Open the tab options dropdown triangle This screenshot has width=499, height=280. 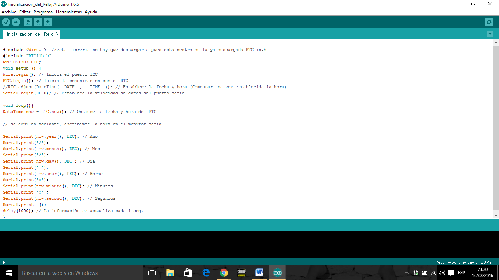pos(490,34)
